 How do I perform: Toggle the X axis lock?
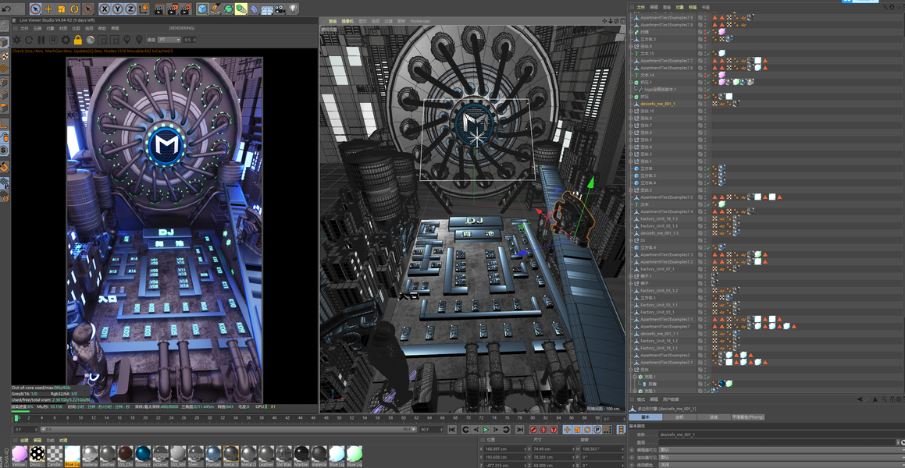[105, 9]
